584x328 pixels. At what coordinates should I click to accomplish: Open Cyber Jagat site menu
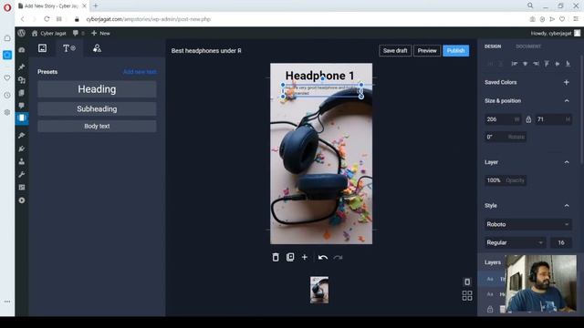point(48,33)
